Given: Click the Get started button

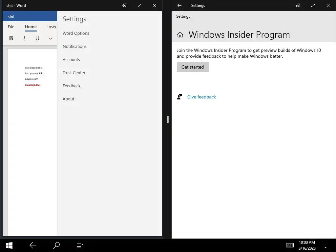Looking at the screenshot, I should (x=193, y=67).
